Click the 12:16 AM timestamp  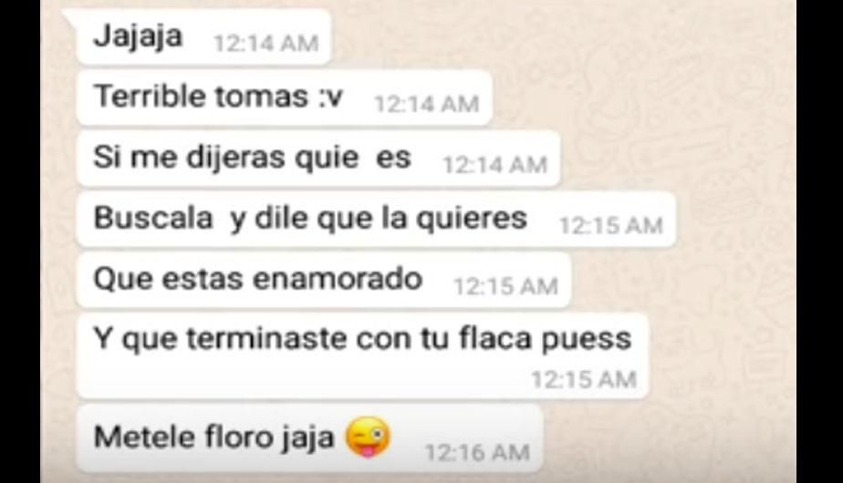(x=477, y=452)
